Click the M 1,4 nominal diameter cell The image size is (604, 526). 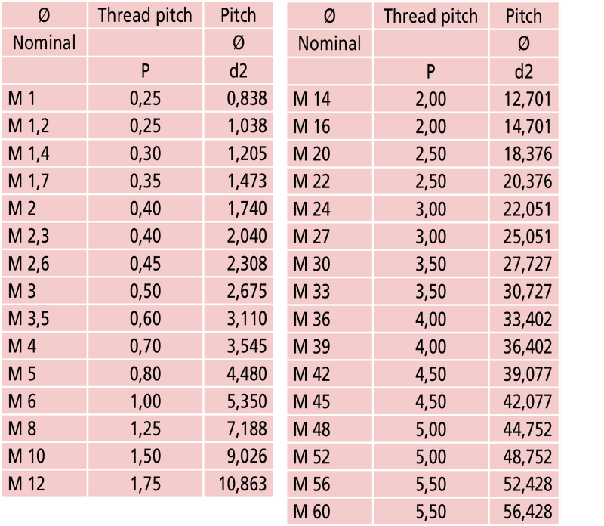point(29,154)
